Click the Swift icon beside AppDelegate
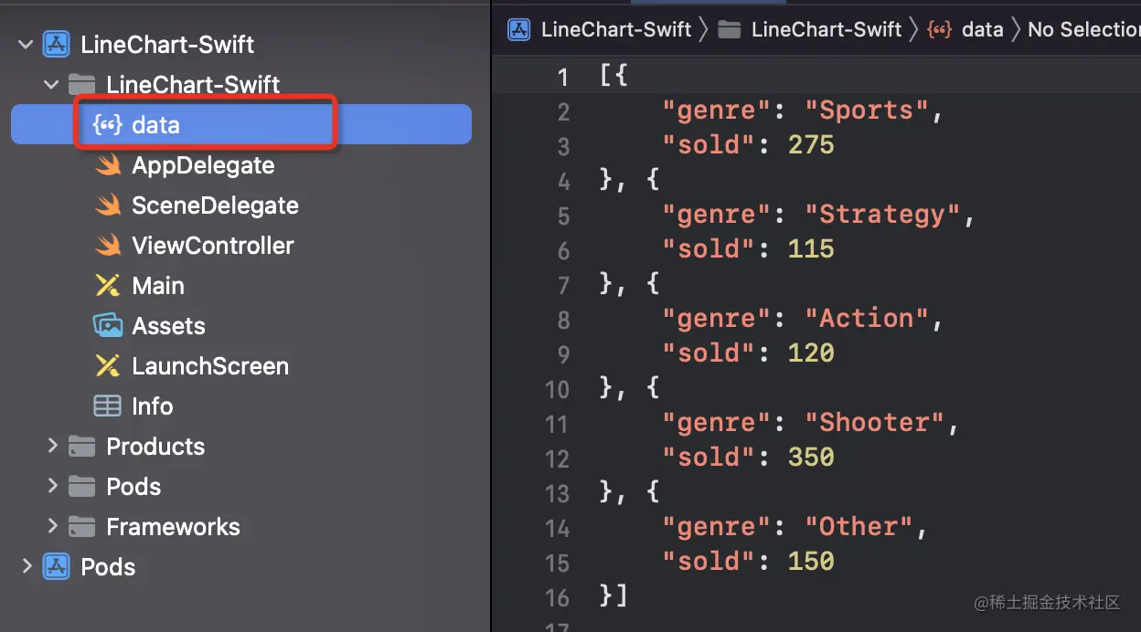The width and height of the screenshot is (1141, 632). 108,165
